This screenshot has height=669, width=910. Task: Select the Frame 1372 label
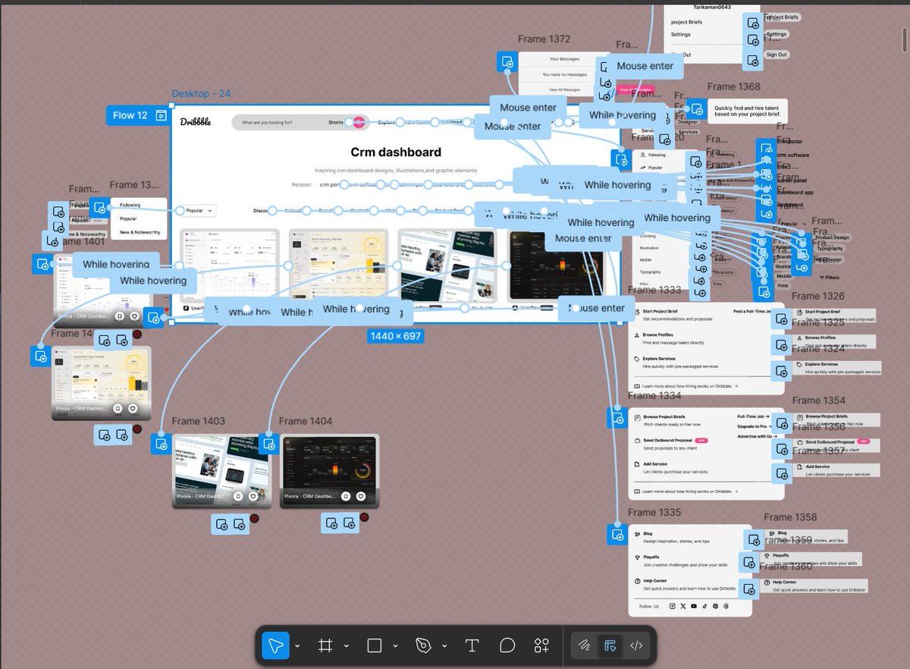[544, 39]
